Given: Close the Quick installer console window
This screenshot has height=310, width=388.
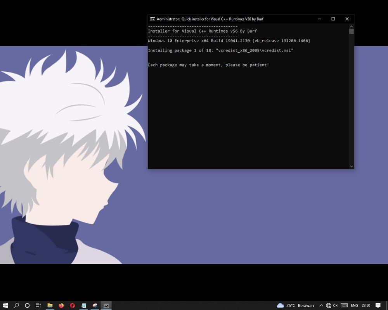Looking at the screenshot, I should point(347,19).
